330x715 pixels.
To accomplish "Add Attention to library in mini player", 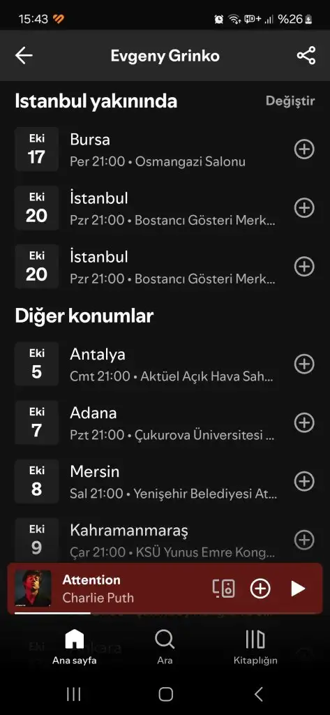I will click(x=260, y=588).
